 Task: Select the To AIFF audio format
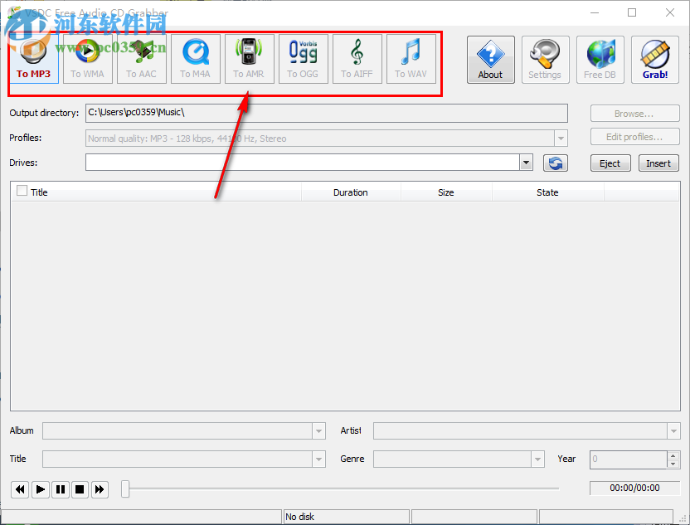[357, 58]
